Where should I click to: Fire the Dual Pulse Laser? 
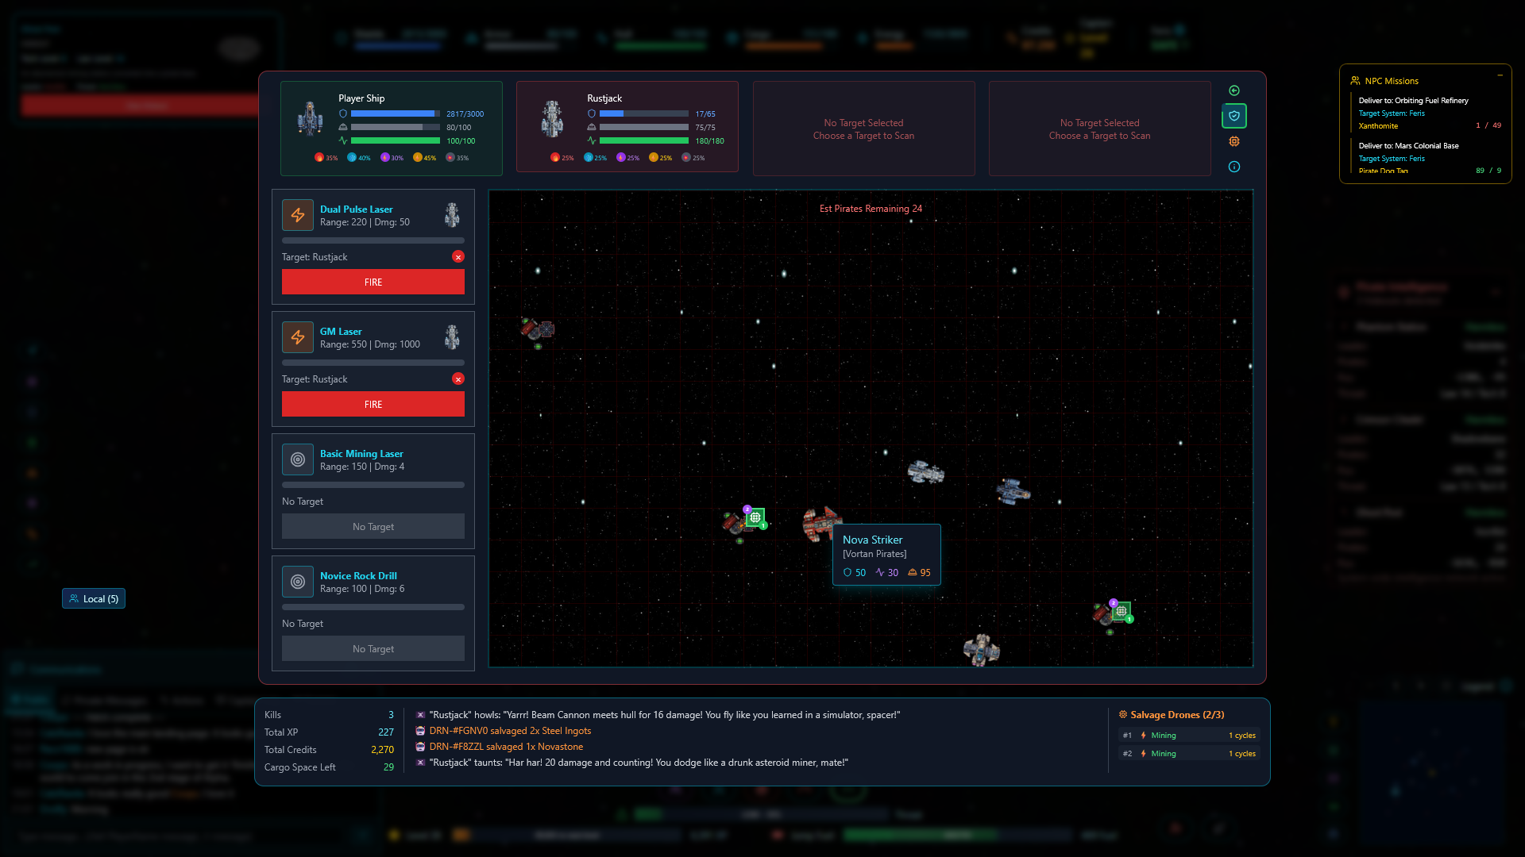[373, 282]
